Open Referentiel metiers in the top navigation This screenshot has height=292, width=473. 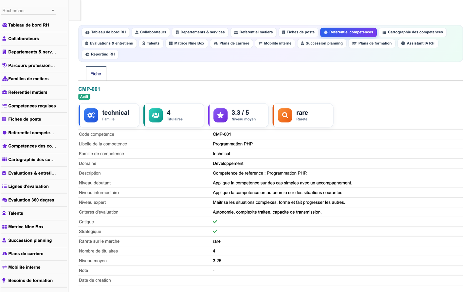(254, 32)
